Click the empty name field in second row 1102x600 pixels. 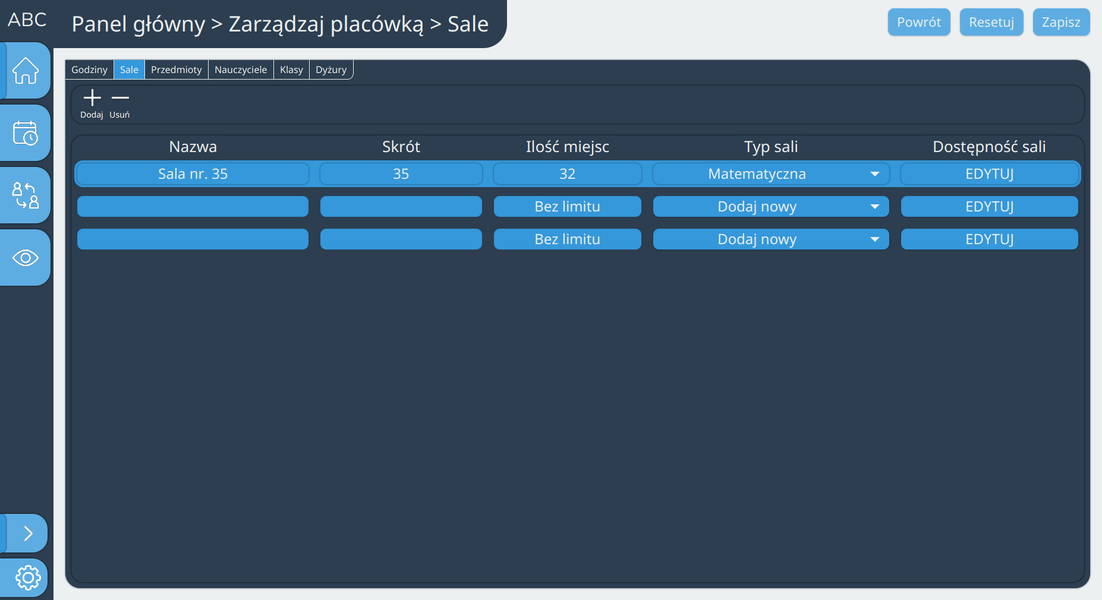pos(193,207)
